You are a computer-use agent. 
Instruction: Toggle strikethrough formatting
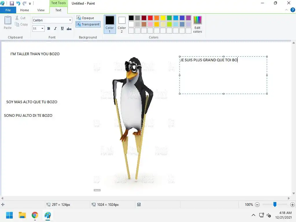[69, 29]
